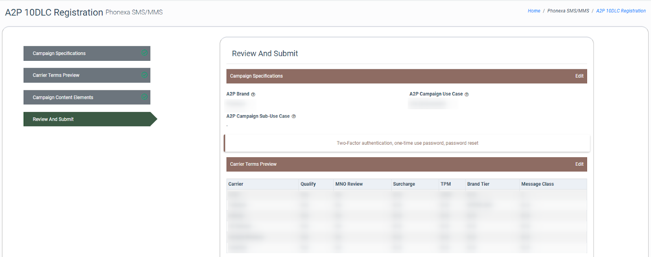Viewport: 651px width, 257px height.
Task: Click the Carrier column header
Action: tap(236, 184)
